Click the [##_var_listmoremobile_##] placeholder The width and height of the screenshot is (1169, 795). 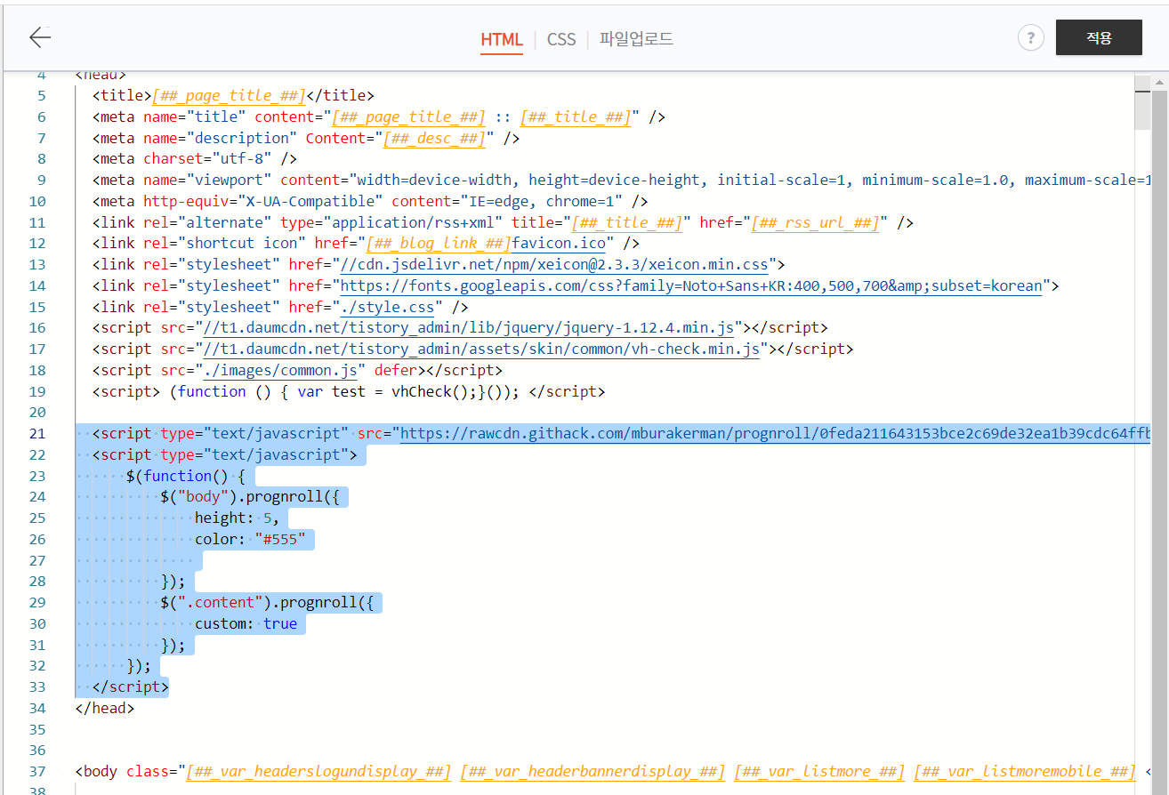click(x=1025, y=771)
